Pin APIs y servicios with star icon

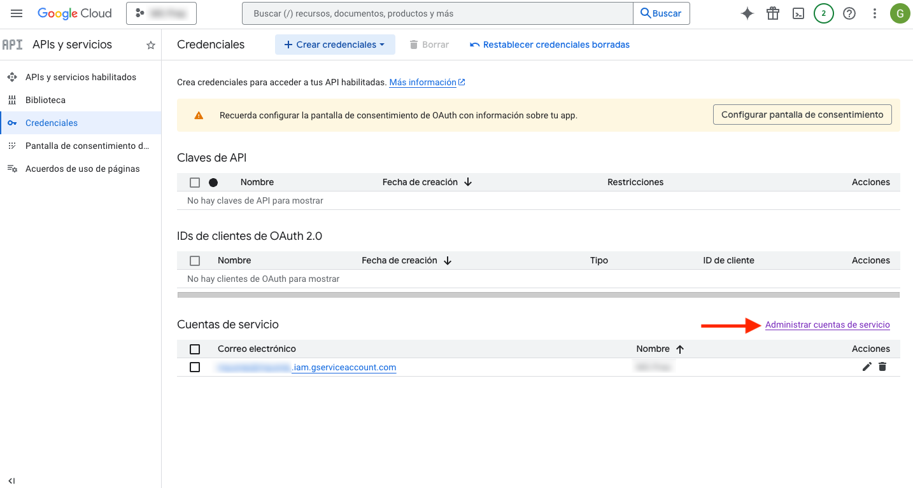(x=151, y=45)
